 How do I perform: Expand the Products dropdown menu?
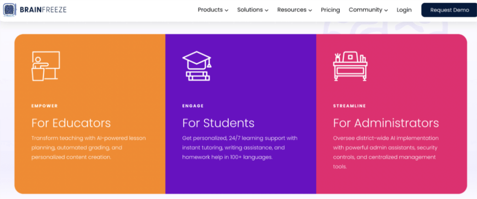(213, 10)
